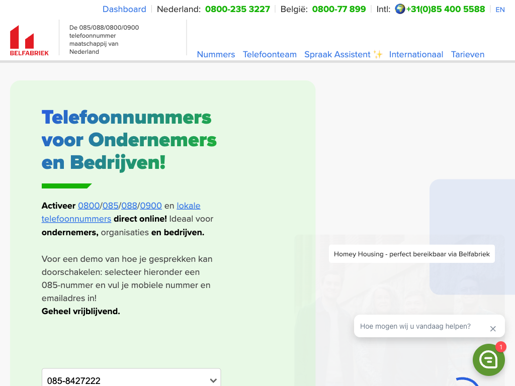Follow the 0800 link in the text
This screenshot has height=386, width=515.
click(x=89, y=206)
